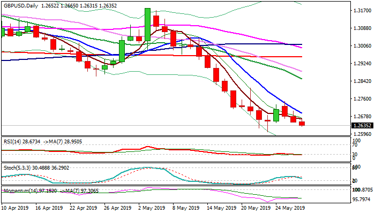Click the GBPUSD,Daily chart title
This screenshot has width=375, height=214.
pos(21,5)
